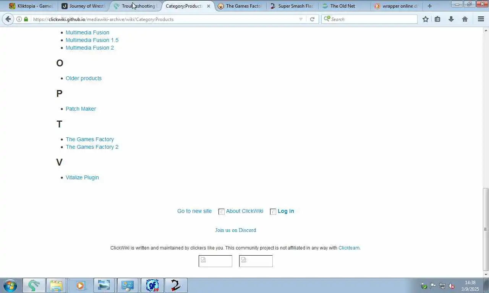Open Windows Explorer folder taskbar icon
The height and width of the screenshot is (293, 489).
coord(56,285)
